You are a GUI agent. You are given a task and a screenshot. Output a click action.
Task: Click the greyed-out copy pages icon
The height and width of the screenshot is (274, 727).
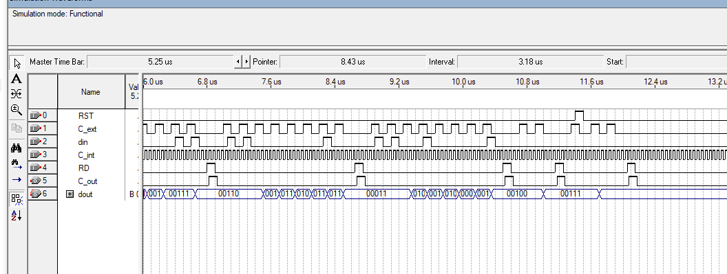(x=17, y=128)
